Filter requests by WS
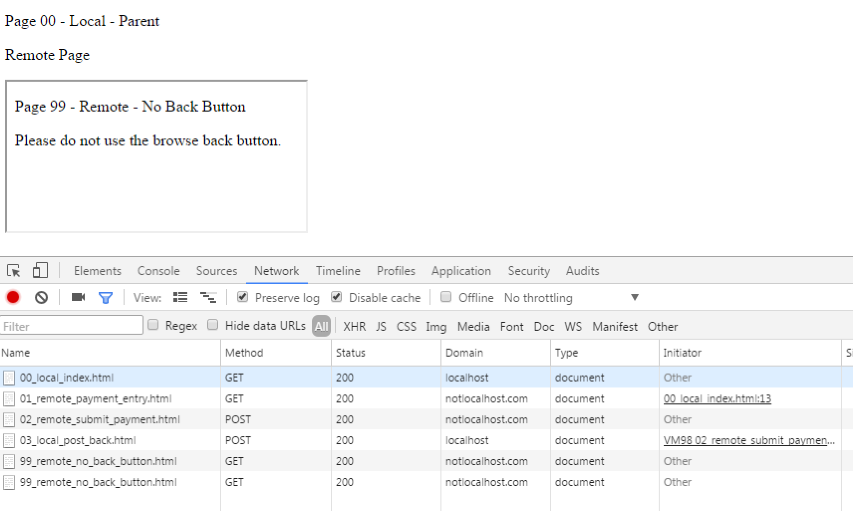Viewport: 853px width, 511px height. tap(573, 327)
